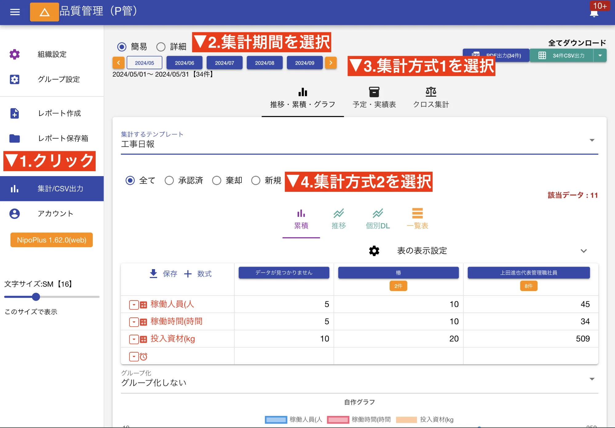The width and height of the screenshot is (615, 428).
Task: Open the グループ化しない dropdown
Action: (592, 379)
